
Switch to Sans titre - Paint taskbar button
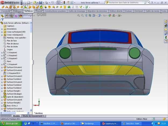(131, 124)
